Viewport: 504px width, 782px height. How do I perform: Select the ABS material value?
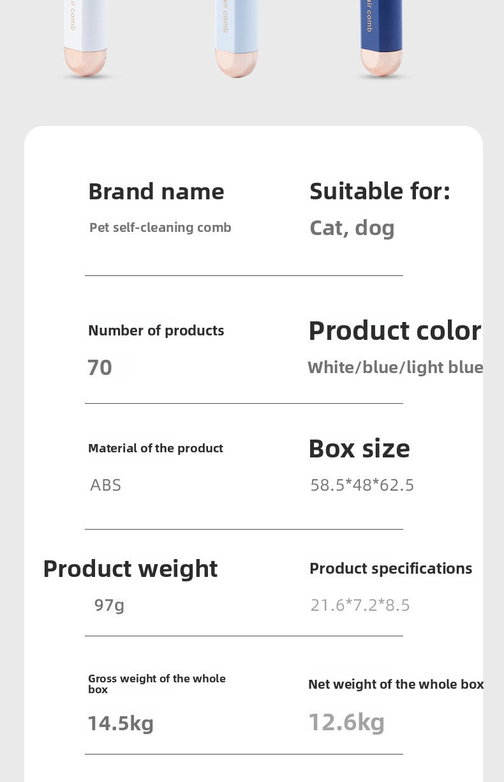[x=105, y=485]
